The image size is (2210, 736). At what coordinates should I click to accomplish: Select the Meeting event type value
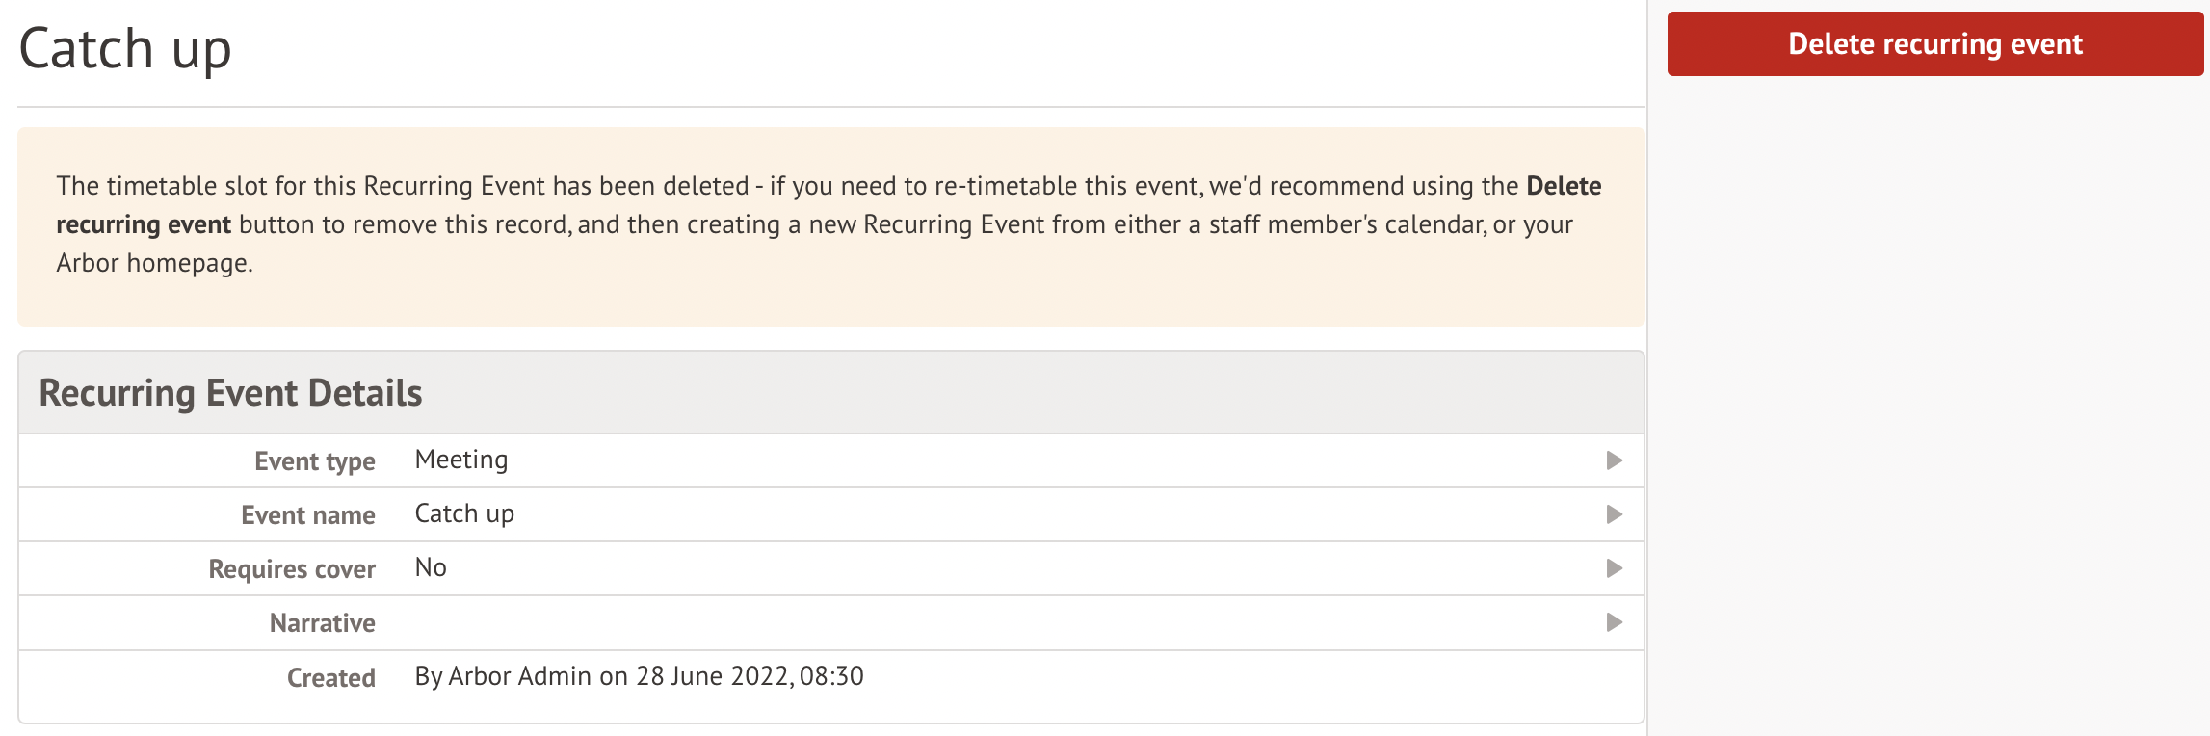click(x=460, y=460)
